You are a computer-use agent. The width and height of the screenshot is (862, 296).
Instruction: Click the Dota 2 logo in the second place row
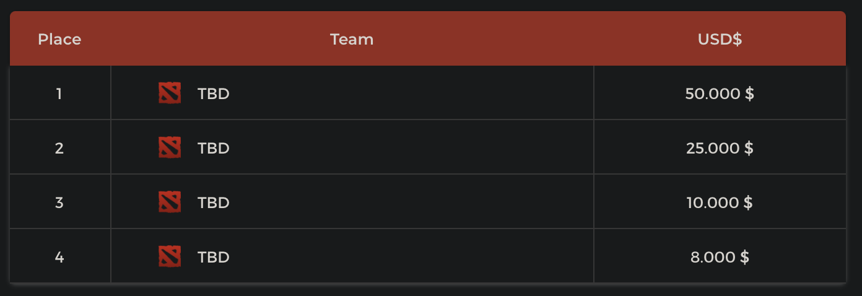click(169, 148)
